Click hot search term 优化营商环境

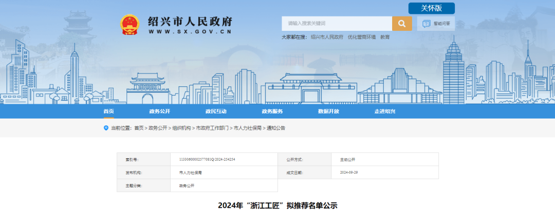[362, 37]
